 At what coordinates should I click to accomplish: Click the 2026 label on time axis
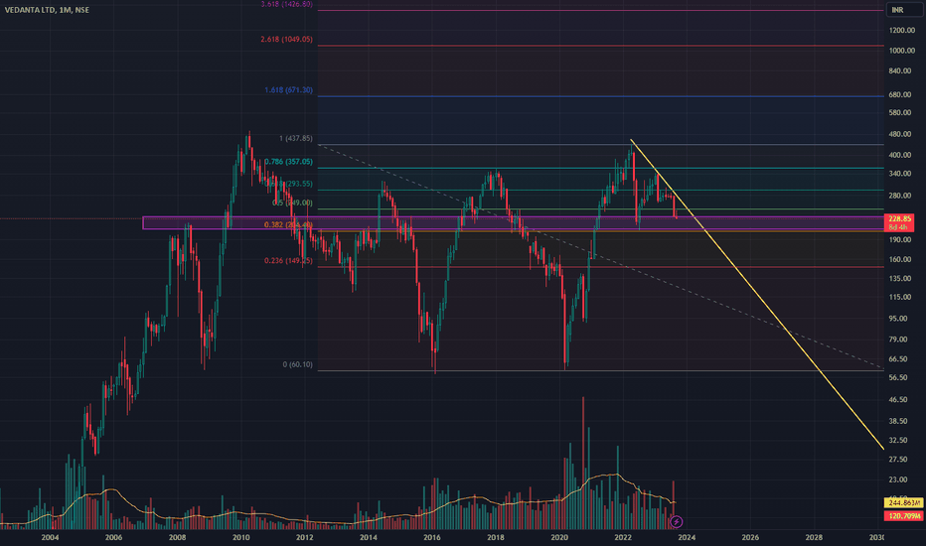[x=750, y=538]
